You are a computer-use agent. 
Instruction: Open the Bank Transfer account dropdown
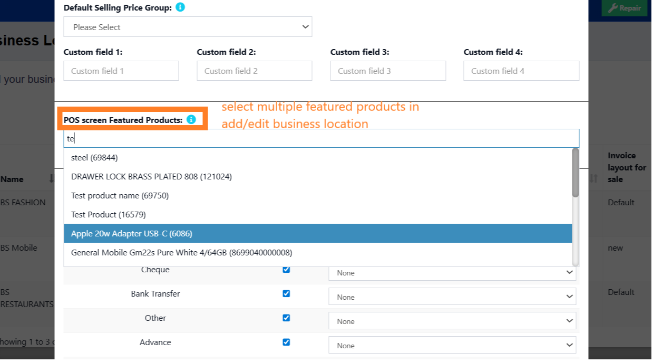point(452,297)
